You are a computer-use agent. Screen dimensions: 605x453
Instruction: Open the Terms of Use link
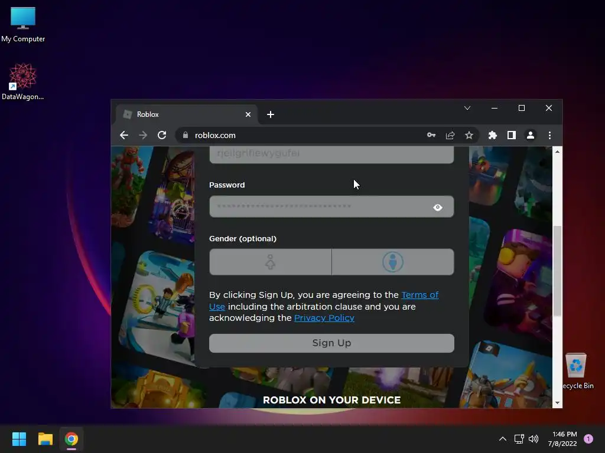(420, 295)
